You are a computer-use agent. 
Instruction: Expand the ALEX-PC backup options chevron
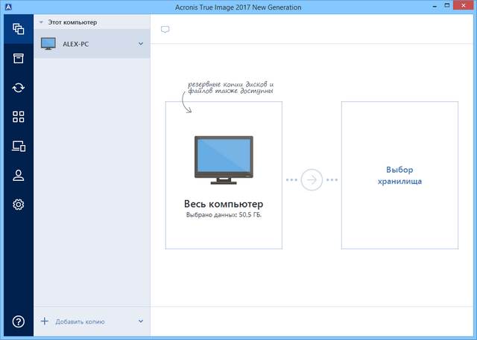point(141,44)
